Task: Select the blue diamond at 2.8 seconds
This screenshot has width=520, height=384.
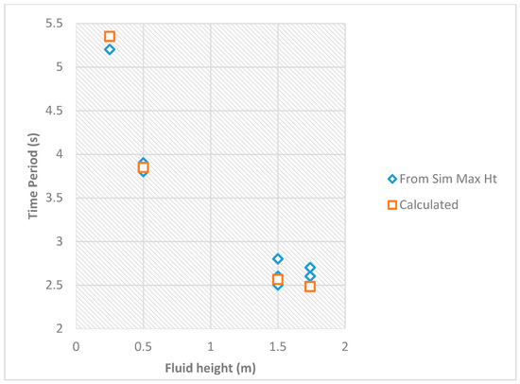Action: (278, 258)
